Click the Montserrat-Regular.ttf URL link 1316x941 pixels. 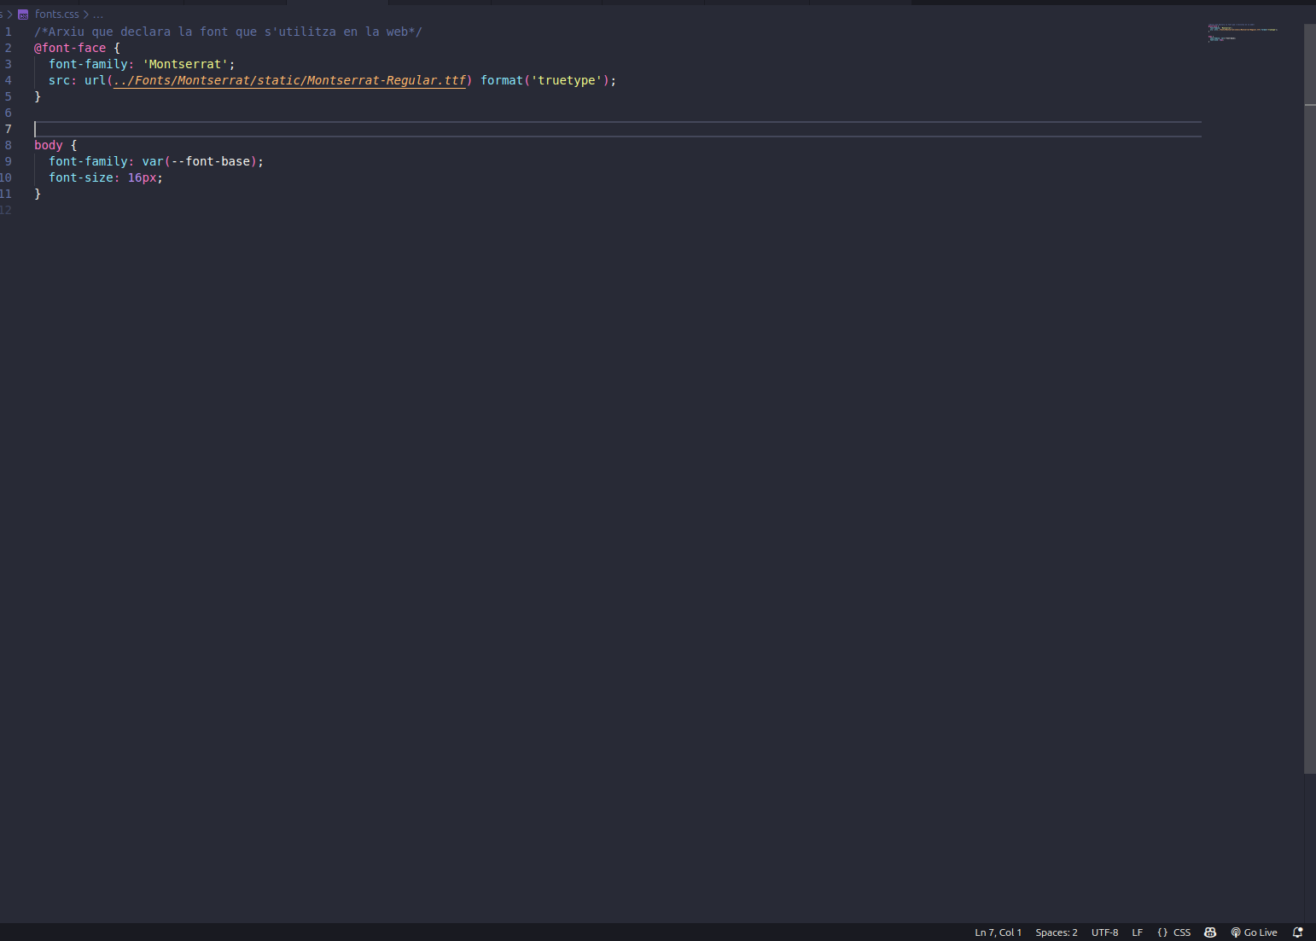tap(290, 80)
